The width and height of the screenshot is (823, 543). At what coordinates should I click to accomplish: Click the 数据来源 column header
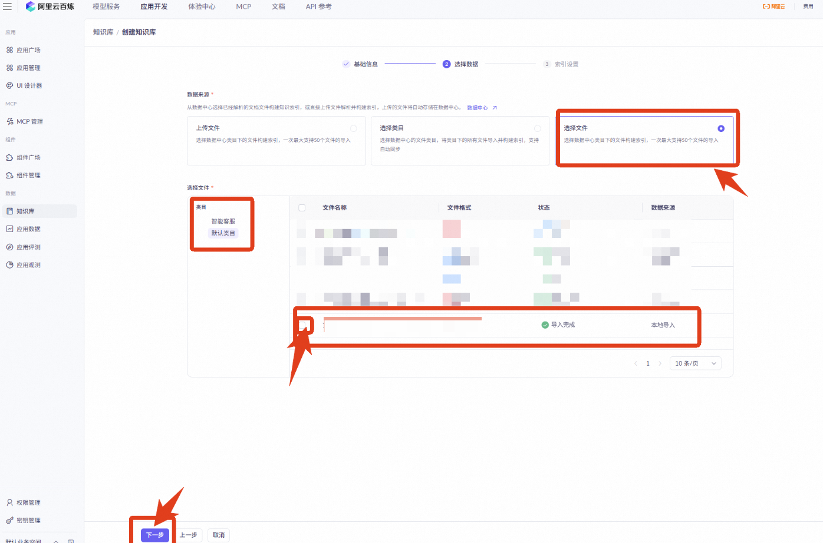663,208
